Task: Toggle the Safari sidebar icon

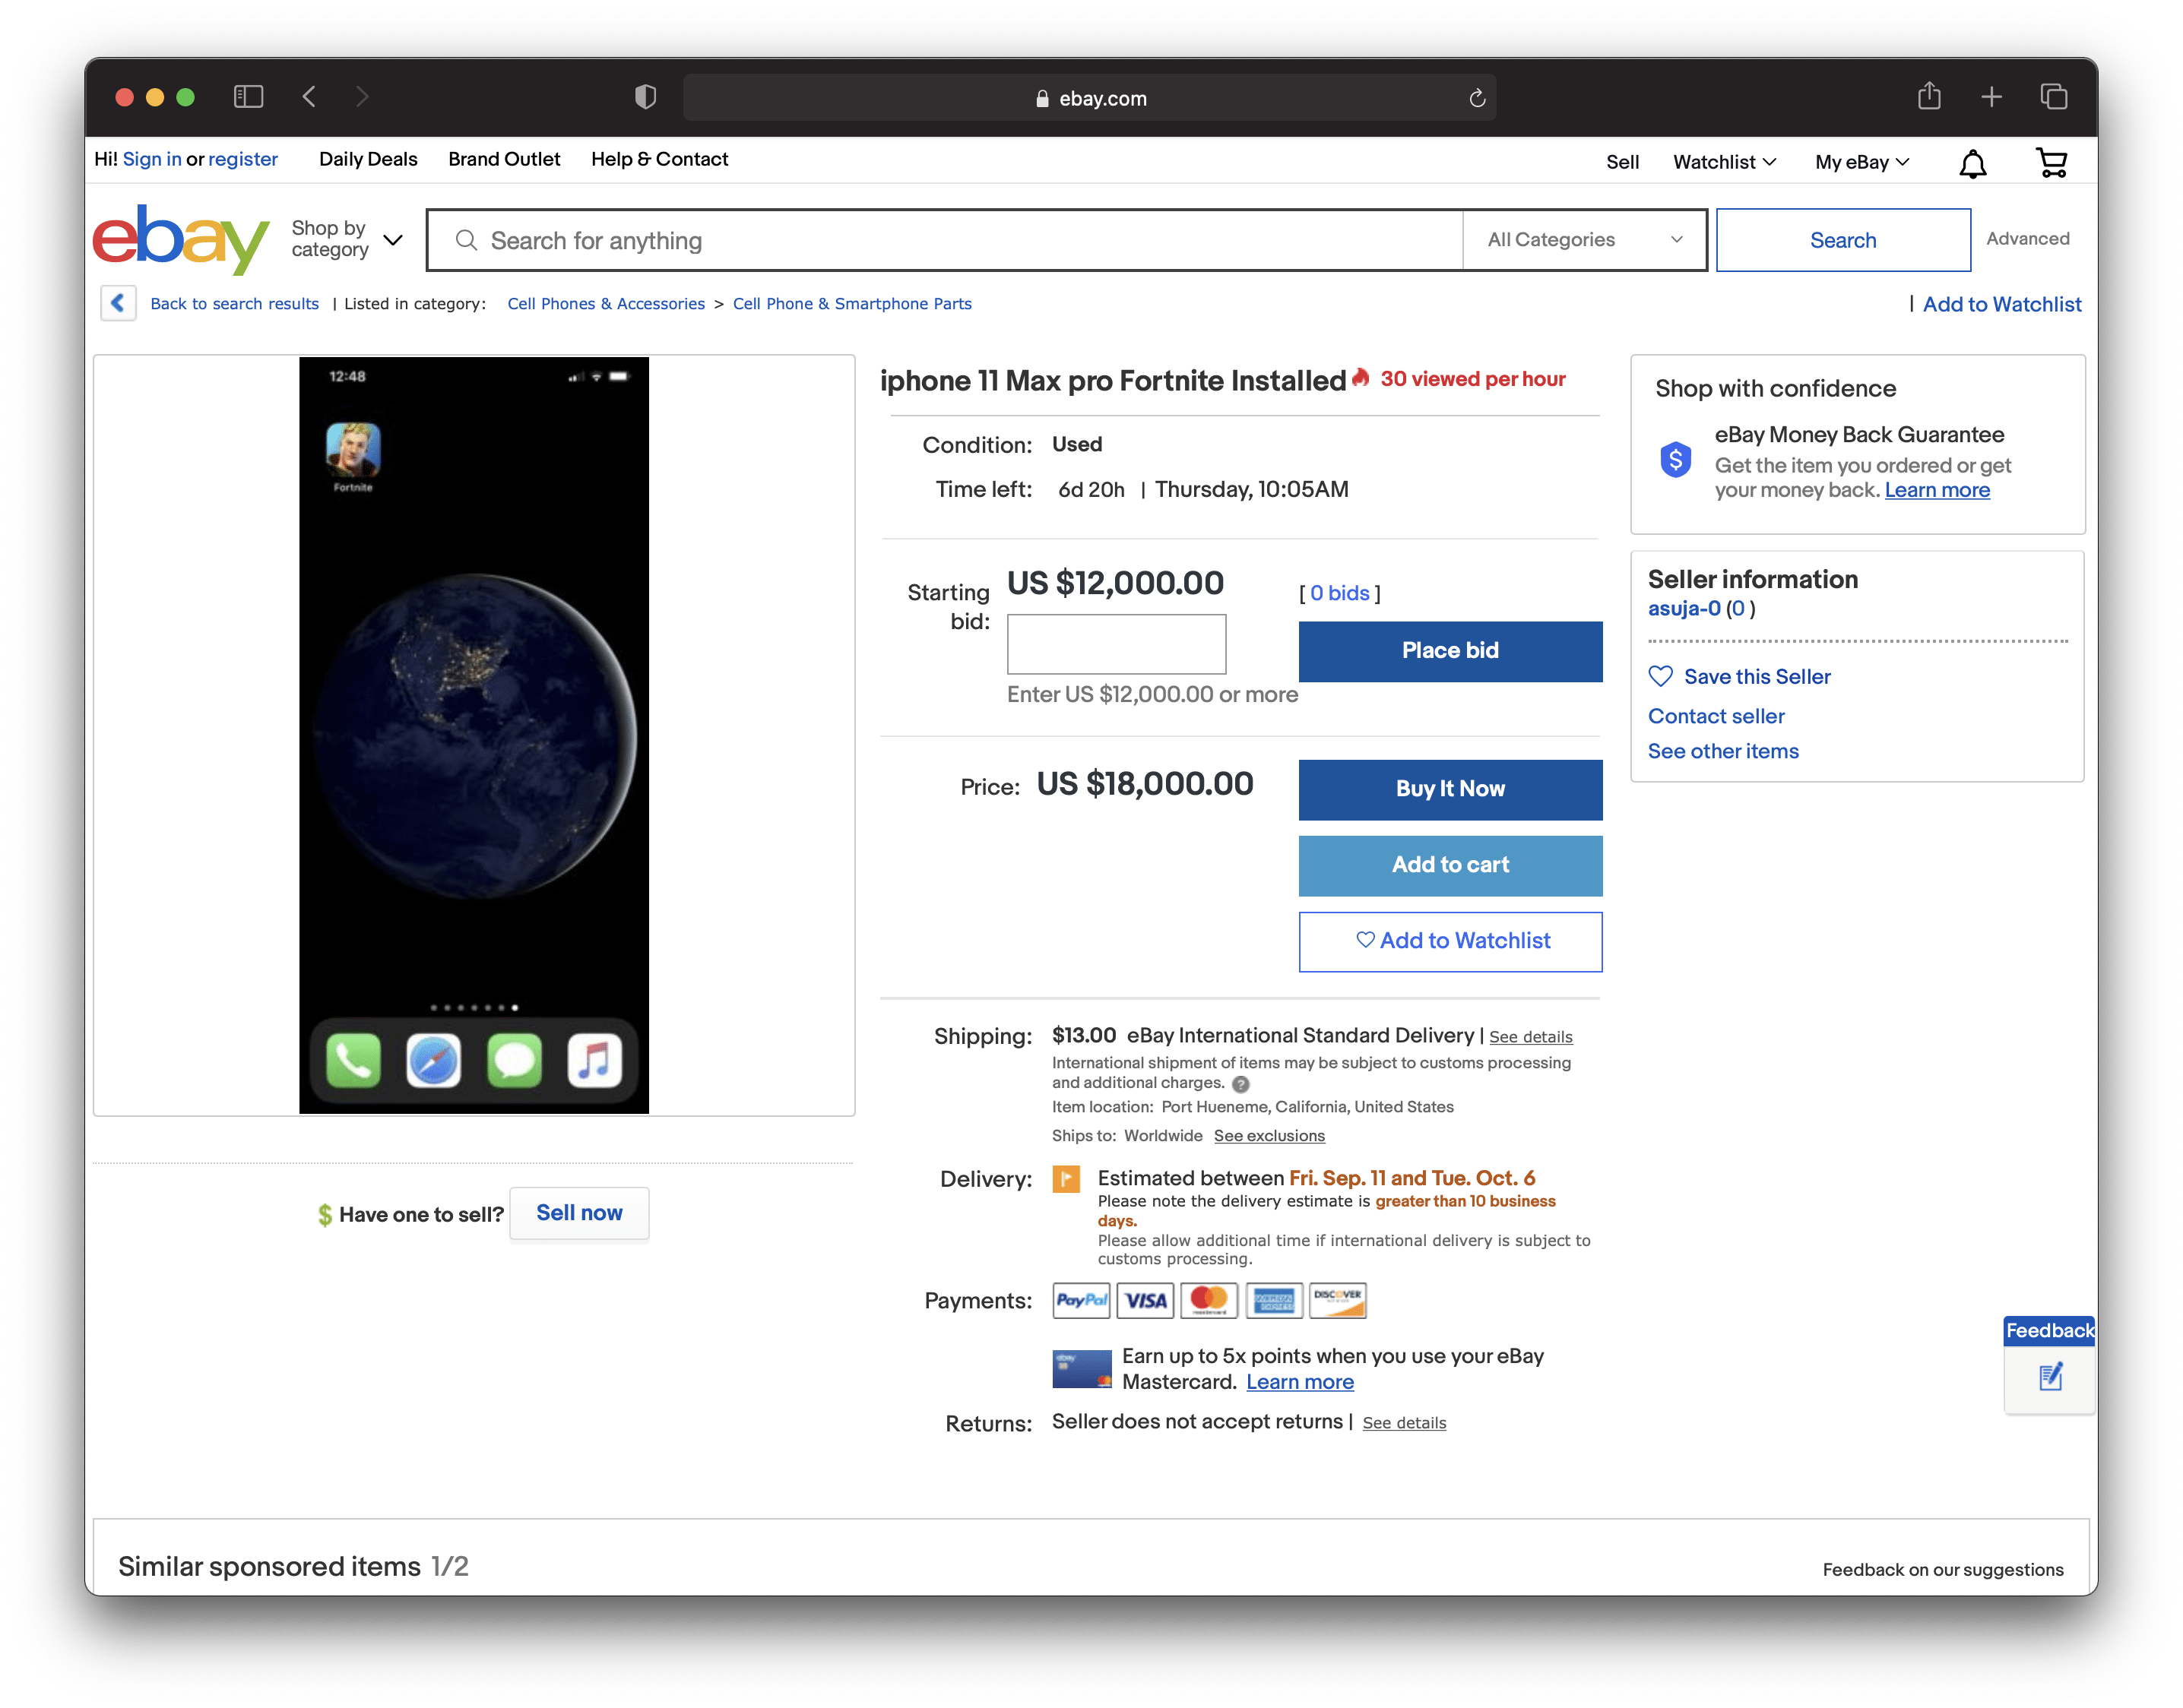Action: pos(248,97)
